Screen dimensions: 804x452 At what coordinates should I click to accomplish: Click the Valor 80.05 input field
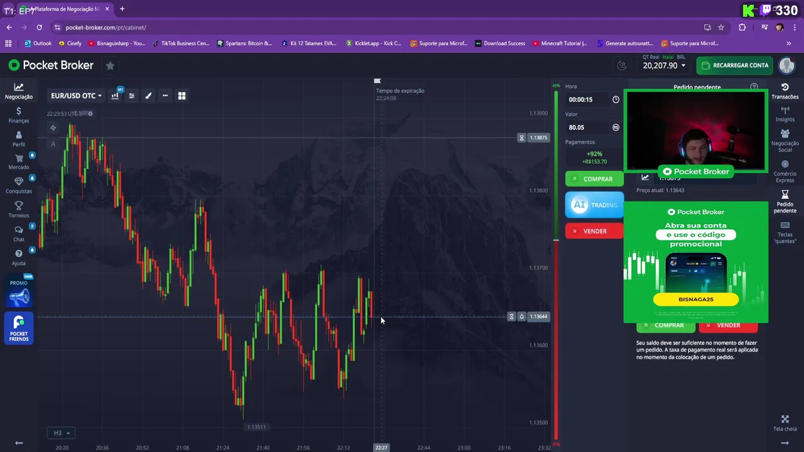[588, 127]
